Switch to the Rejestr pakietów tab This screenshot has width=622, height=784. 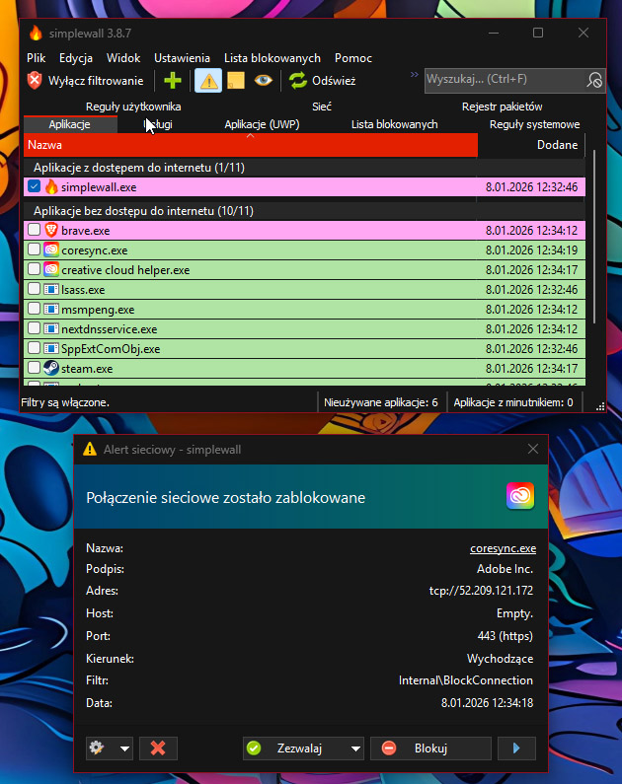[502, 107]
